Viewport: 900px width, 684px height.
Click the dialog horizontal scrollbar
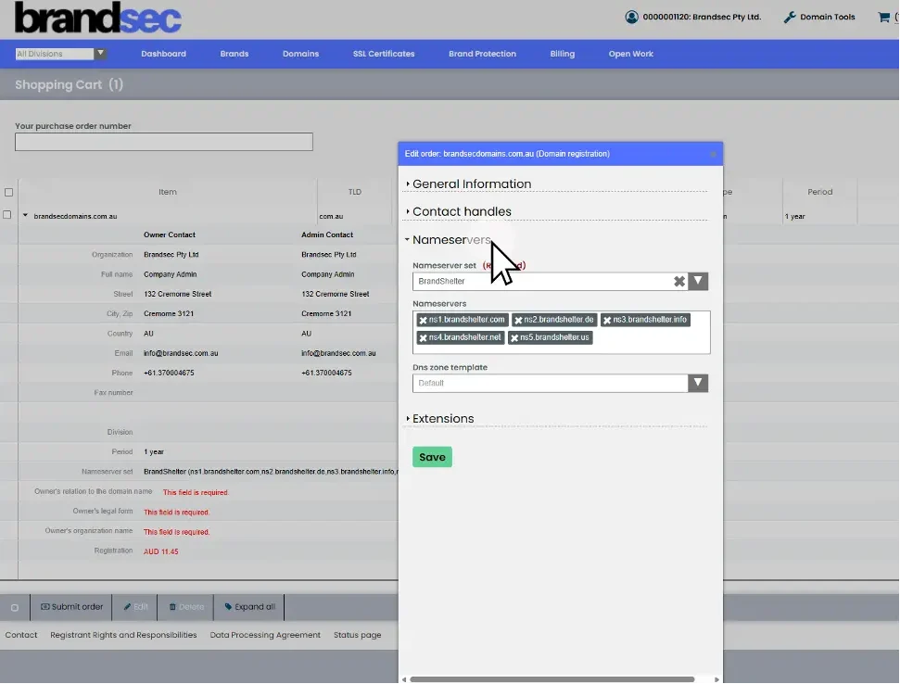point(552,679)
